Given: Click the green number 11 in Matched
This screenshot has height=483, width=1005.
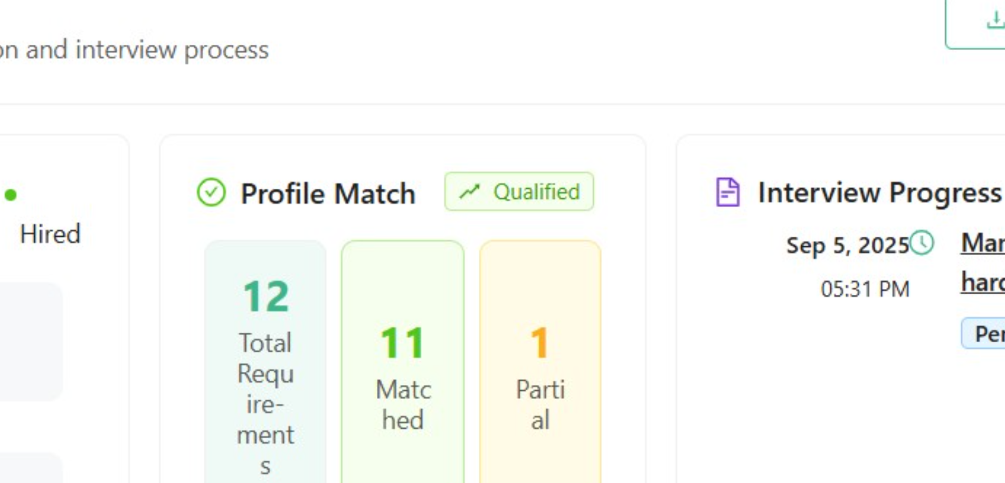Looking at the screenshot, I should coord(402,344).
